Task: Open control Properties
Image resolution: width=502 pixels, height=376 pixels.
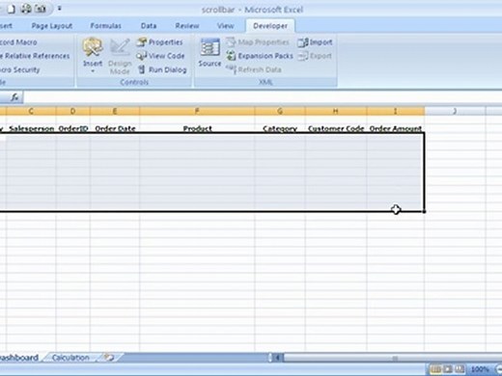Action: click(x=160, y=42)
